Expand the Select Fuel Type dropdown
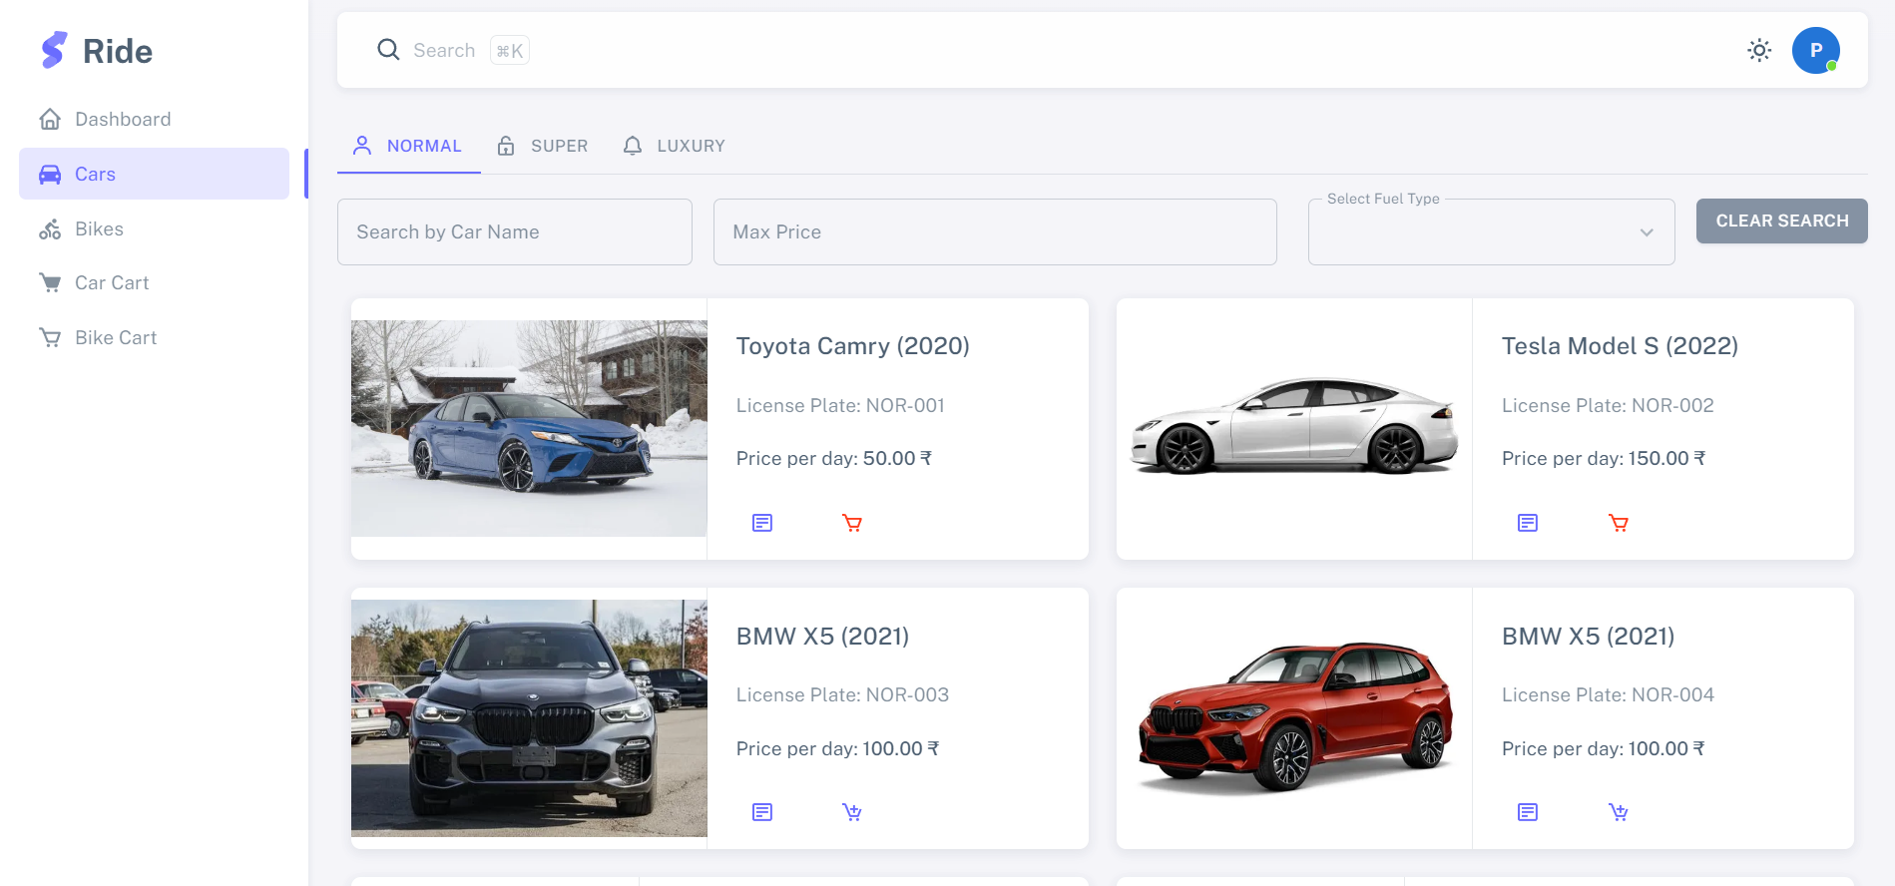Screen dimensions: 1895x886 coord(1491,232)
